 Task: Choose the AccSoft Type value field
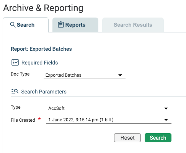pyautogui.click(x=109, y=108)
